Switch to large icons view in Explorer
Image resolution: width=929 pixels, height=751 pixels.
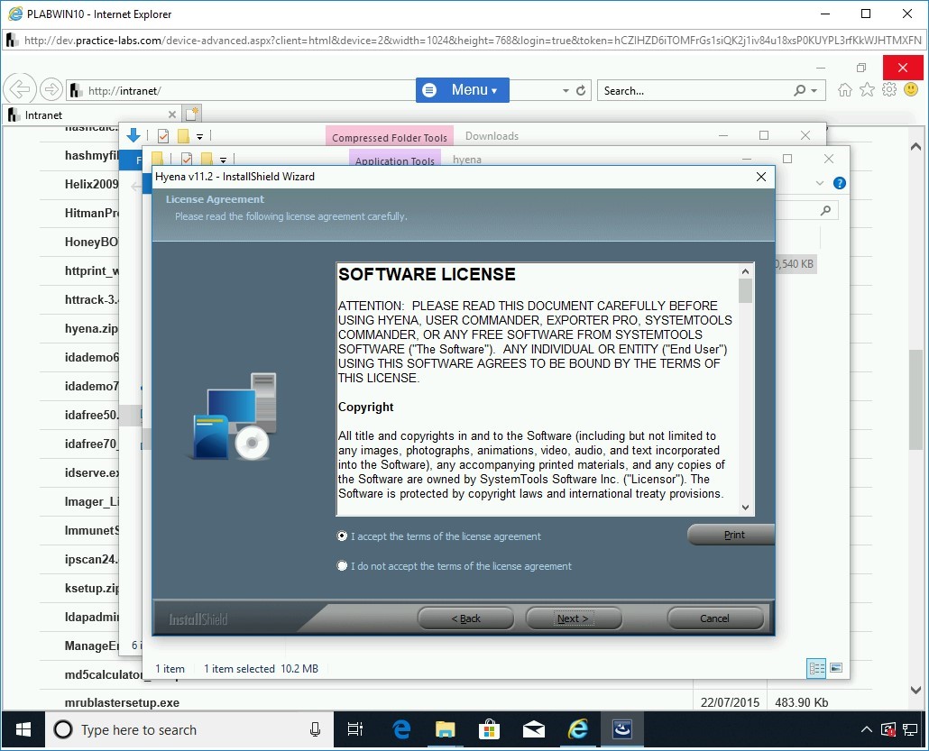coord(836,668)
